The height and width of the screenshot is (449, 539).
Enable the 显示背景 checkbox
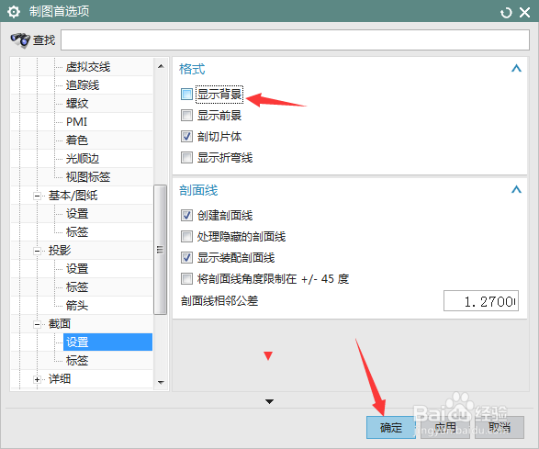[186, 94]
